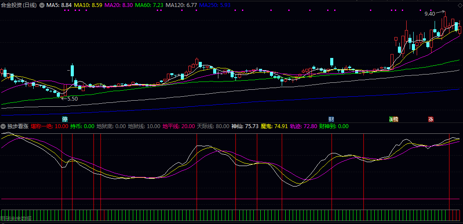Viewport: 463px width, 224px height.
Task: Select the MA5 moving average label
Action: [x=59, y=5]
